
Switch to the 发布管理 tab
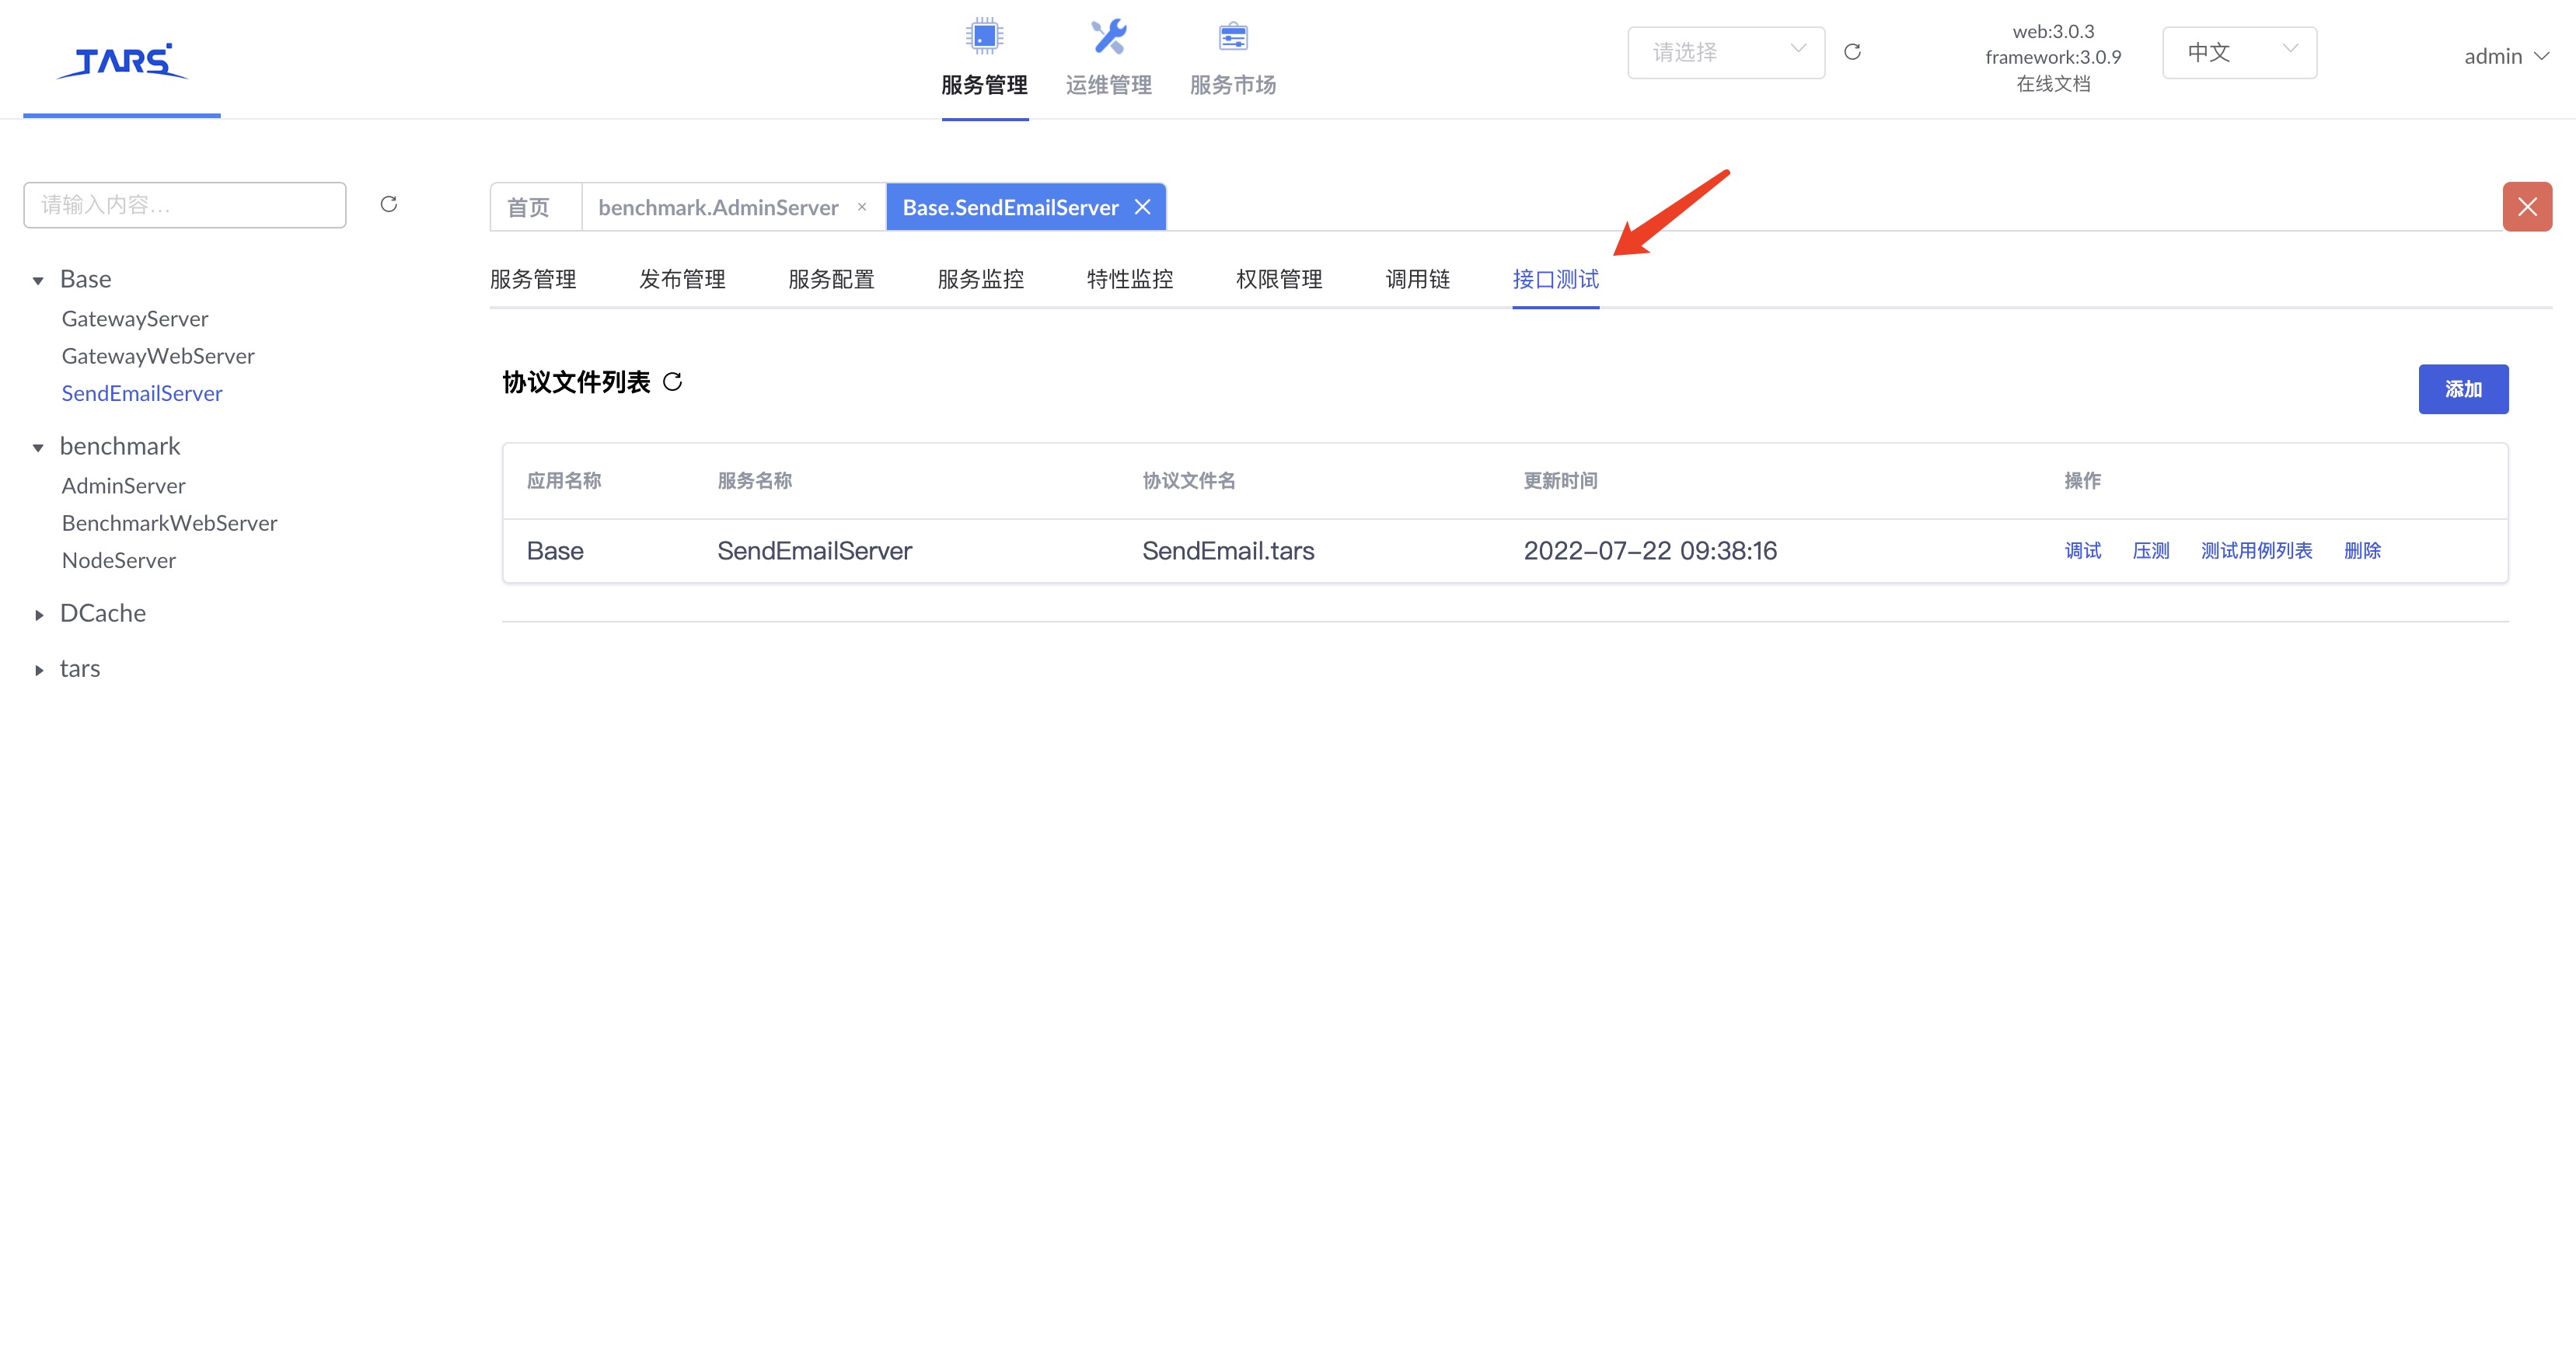[682, 279]
